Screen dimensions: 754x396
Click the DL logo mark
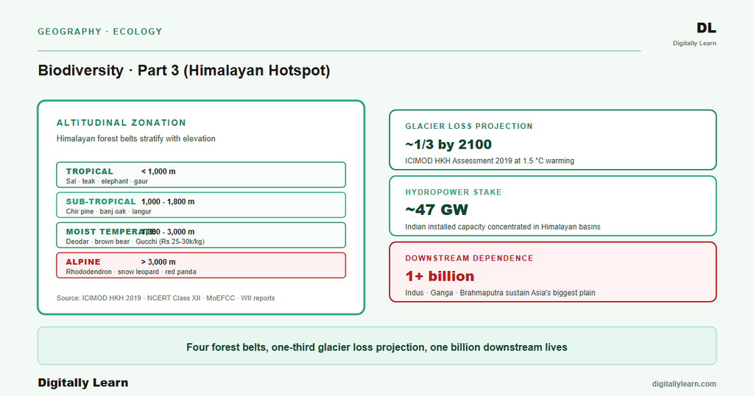point(706,29)
